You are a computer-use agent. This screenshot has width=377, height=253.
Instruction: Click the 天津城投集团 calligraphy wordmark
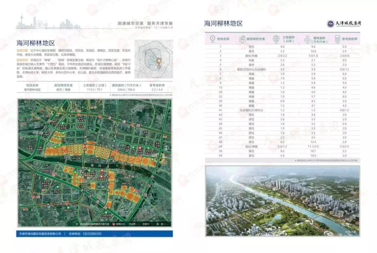(x=348, y=23)
